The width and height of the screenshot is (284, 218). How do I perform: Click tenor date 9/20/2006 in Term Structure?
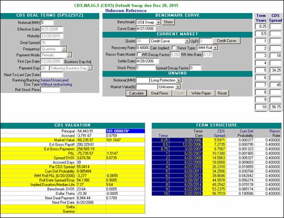(x=186, y=140)
